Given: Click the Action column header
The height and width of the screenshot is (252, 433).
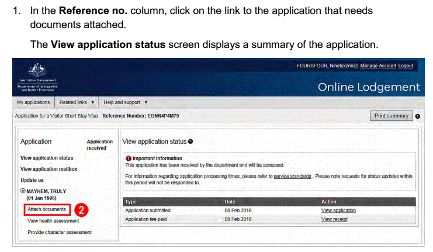Looking at the screenshot, I should click(328, 202).
